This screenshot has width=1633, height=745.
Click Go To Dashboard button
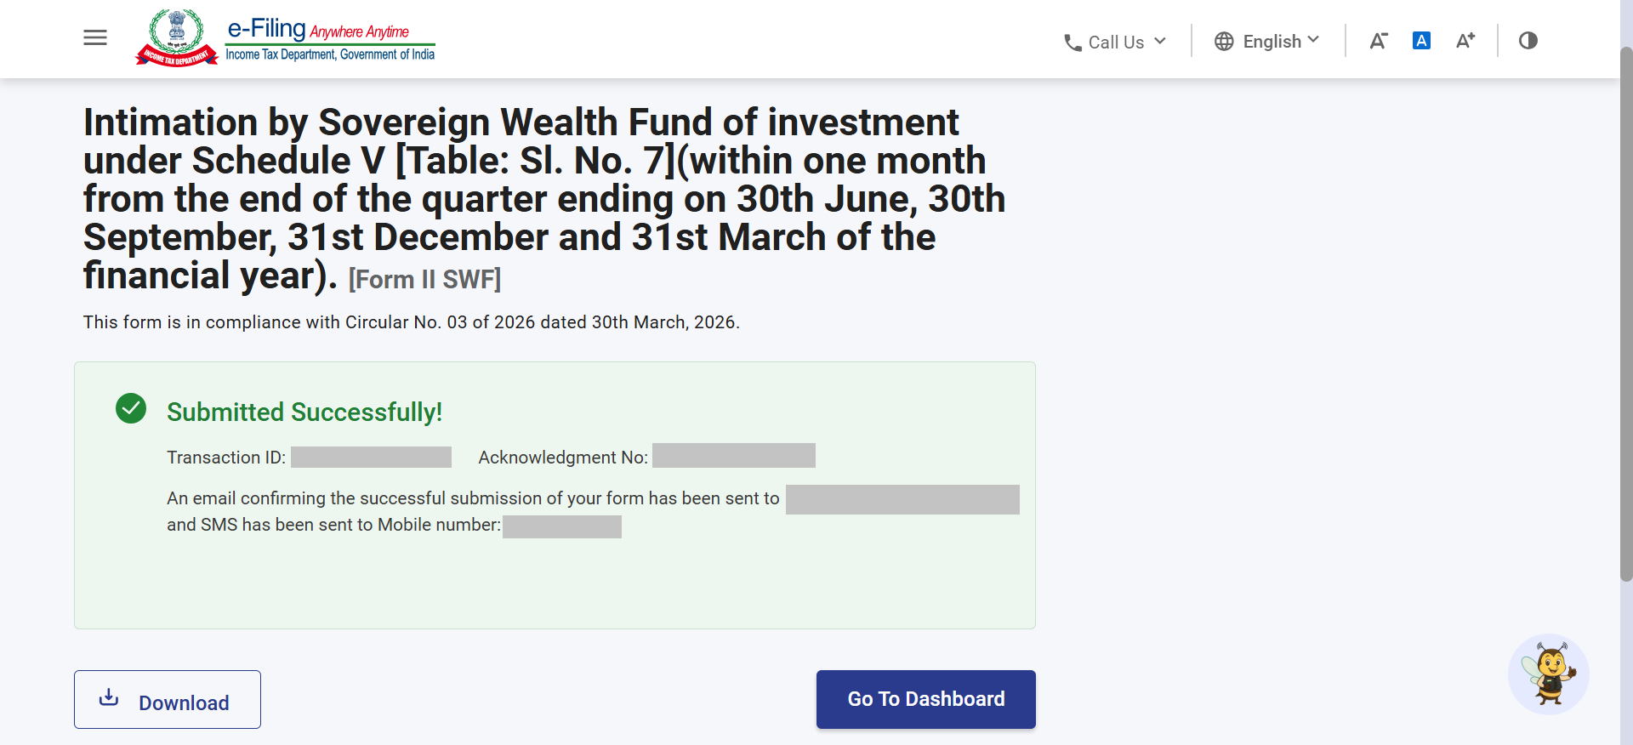point(926,699)
